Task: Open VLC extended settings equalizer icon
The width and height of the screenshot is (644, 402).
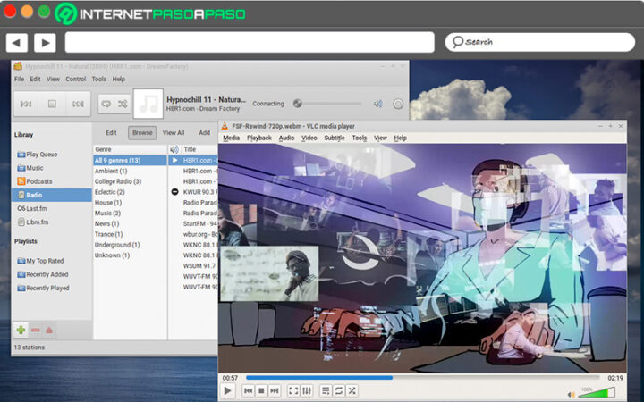Action: (307, 390)
